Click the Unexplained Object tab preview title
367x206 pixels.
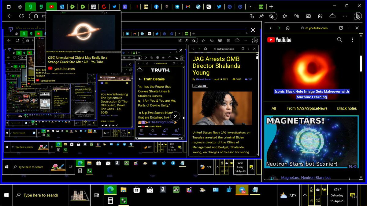(78, 60)
